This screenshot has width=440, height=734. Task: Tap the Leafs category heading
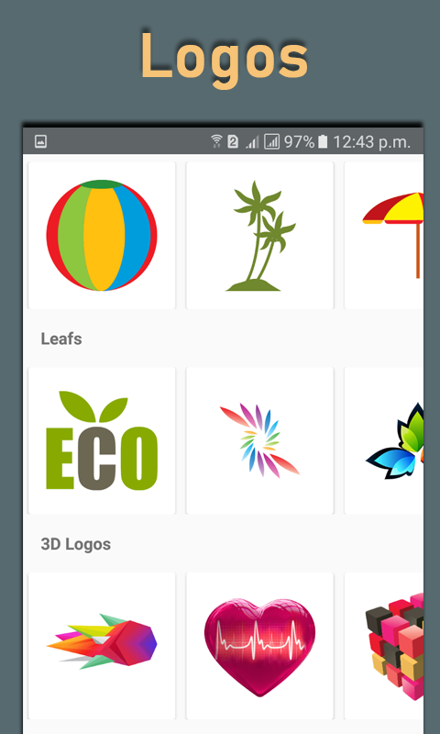coord(61,339)
